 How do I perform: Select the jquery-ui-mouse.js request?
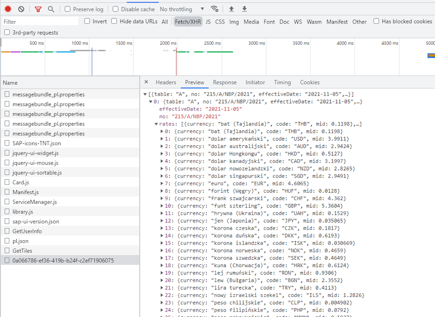click(70, 163)
